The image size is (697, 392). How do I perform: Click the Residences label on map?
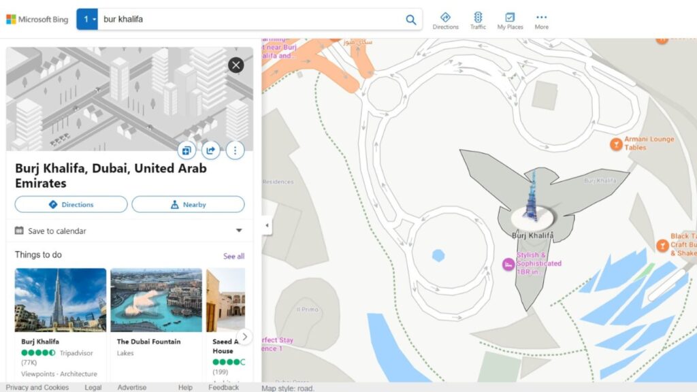point(278,182)
